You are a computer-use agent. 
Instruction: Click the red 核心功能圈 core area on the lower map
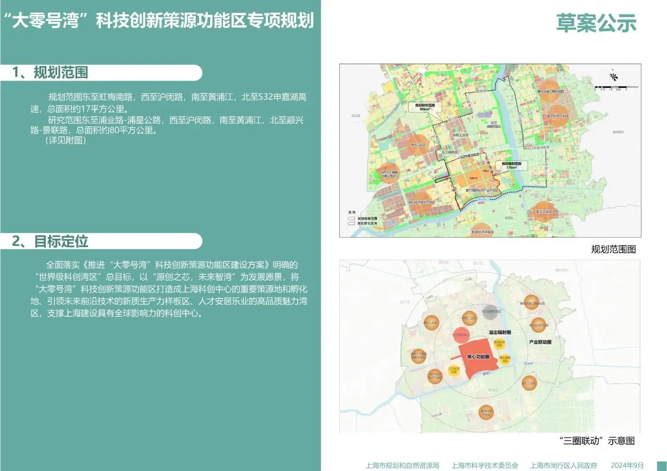[477, 357]
